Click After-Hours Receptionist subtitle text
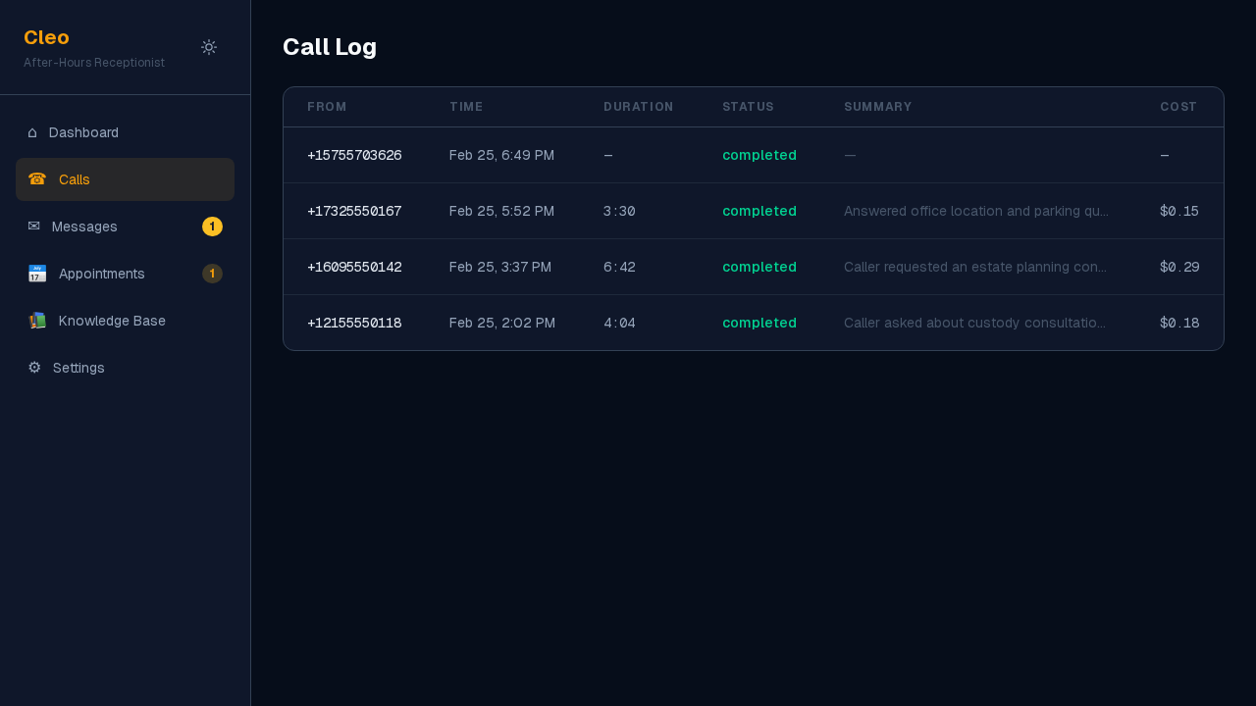This screenshot has height=706, width=1256. 94,62
